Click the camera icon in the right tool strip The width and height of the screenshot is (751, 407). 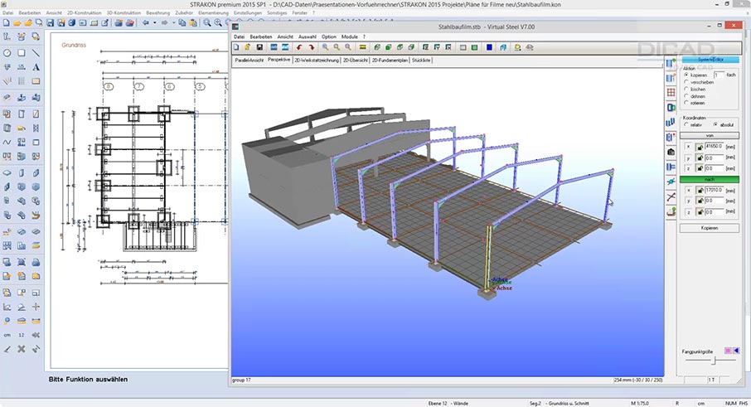pyautogui.click(x=671, y=152)
